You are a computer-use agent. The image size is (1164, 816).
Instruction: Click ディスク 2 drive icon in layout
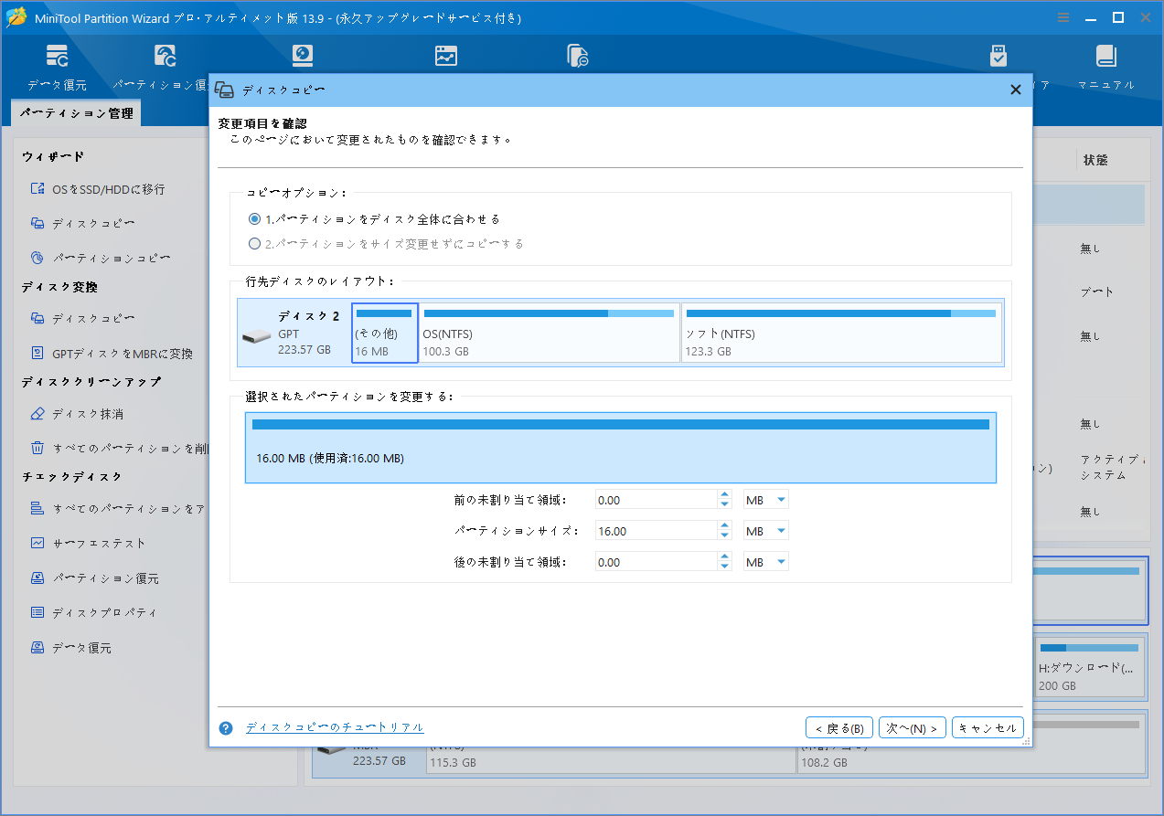[256, 336]
